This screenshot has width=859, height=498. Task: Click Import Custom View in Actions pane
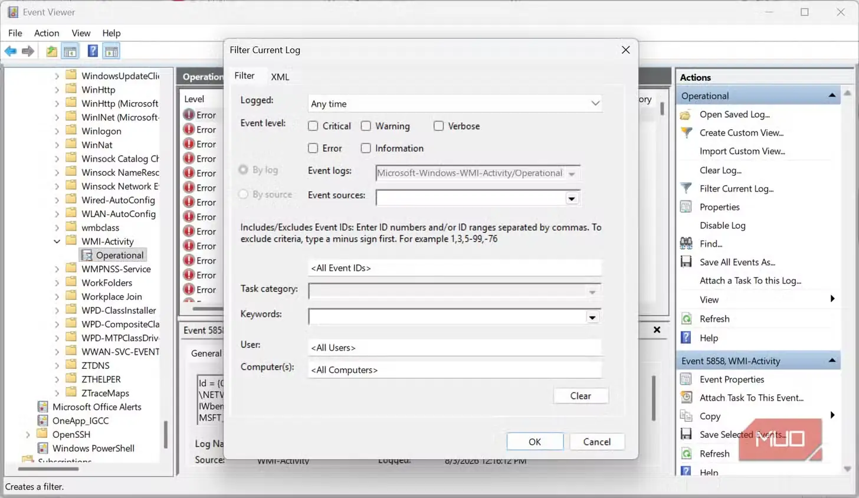742,151
